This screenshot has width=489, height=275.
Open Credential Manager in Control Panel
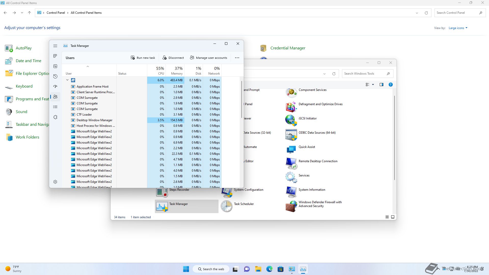point(288,48)
